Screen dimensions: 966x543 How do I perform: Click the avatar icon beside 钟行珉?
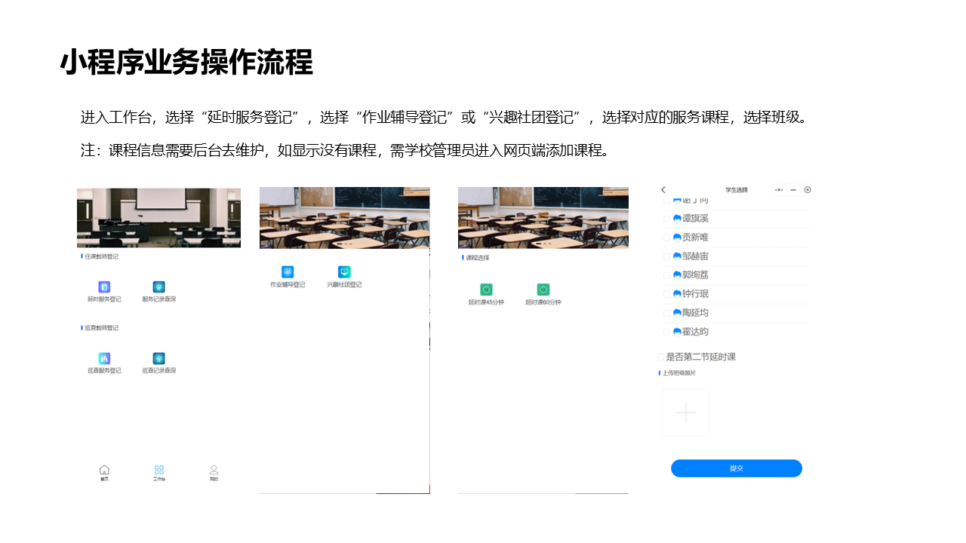[677, 294]
